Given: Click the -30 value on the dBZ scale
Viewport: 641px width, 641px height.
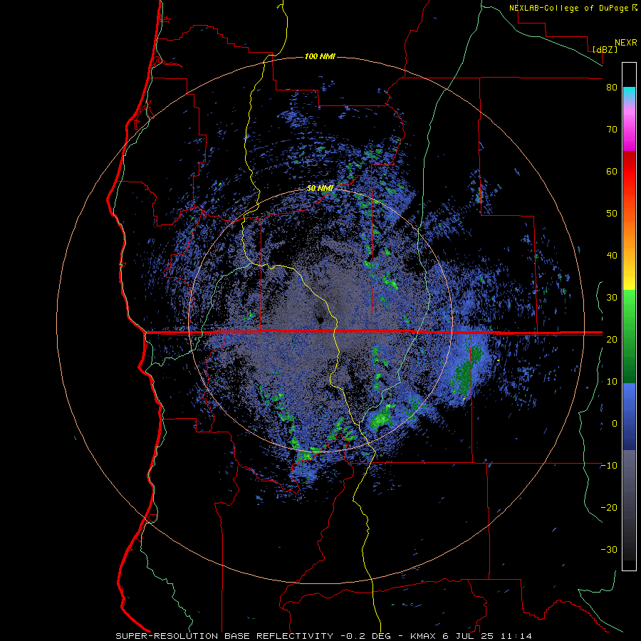Looking at the screenshot, I should point(609,550).
